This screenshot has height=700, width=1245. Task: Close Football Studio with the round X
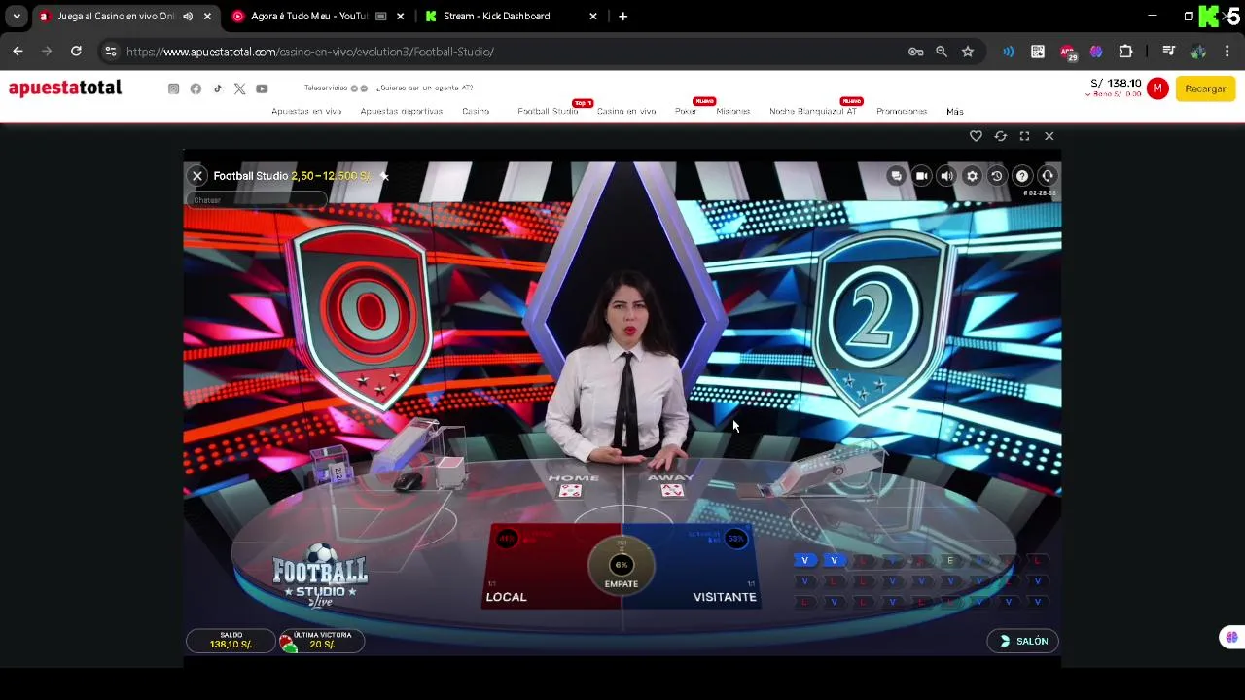coord(197,176)
